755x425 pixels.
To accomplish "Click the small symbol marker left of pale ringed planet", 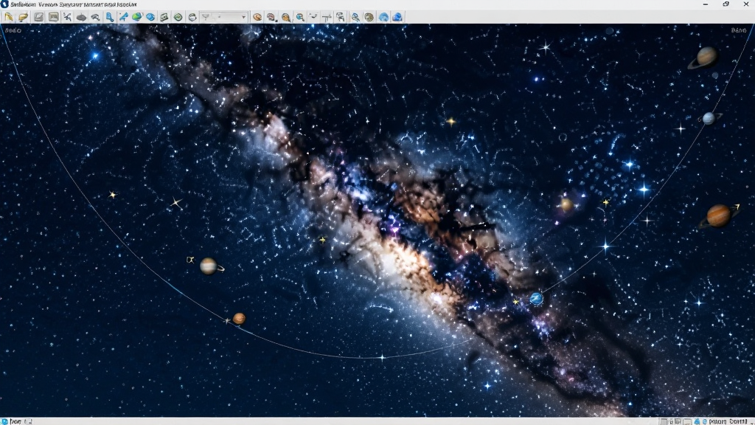I will [190, 260].
